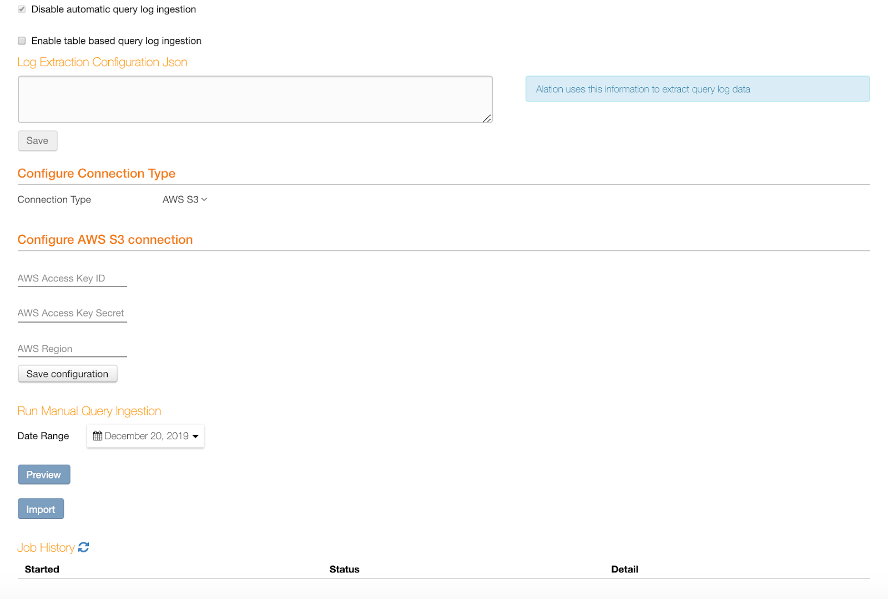Toggle Disable automatic query log ingestion checkbox
Screen dimensions: 888x599
(x=22, y=9)
